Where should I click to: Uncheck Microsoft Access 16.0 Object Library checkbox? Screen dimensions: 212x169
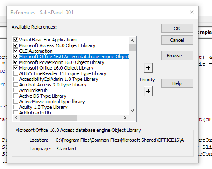[x=16, y=45]
